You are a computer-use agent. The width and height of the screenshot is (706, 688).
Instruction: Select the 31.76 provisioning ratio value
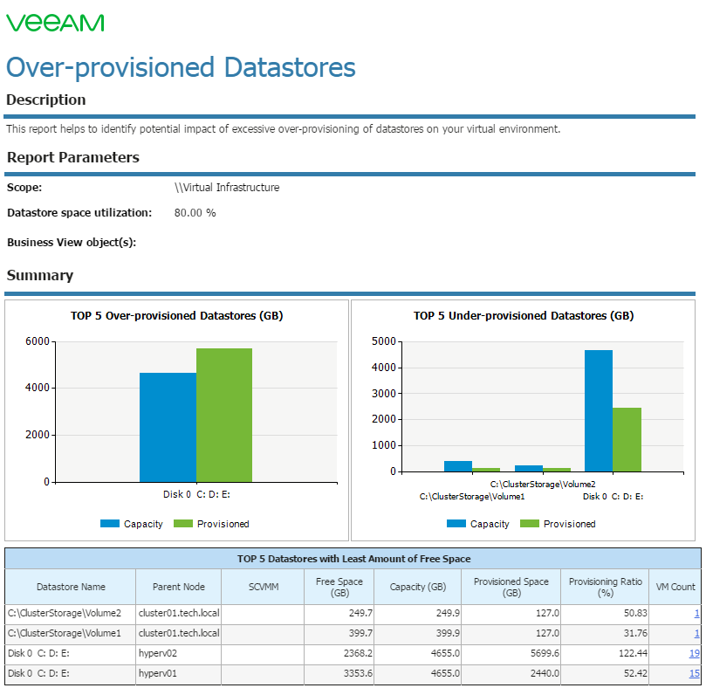[636, 634]
